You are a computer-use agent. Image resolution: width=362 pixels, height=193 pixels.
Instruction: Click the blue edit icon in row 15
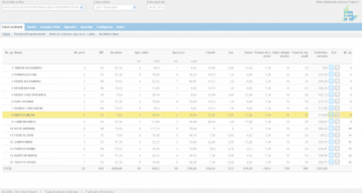point(331,162)
